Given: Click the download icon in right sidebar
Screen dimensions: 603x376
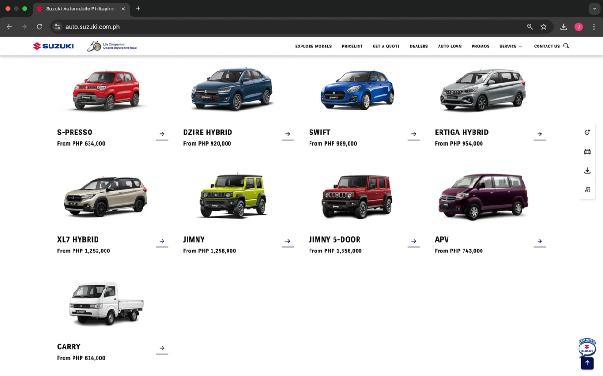Looking at the screenshot, I should (587, 171).
